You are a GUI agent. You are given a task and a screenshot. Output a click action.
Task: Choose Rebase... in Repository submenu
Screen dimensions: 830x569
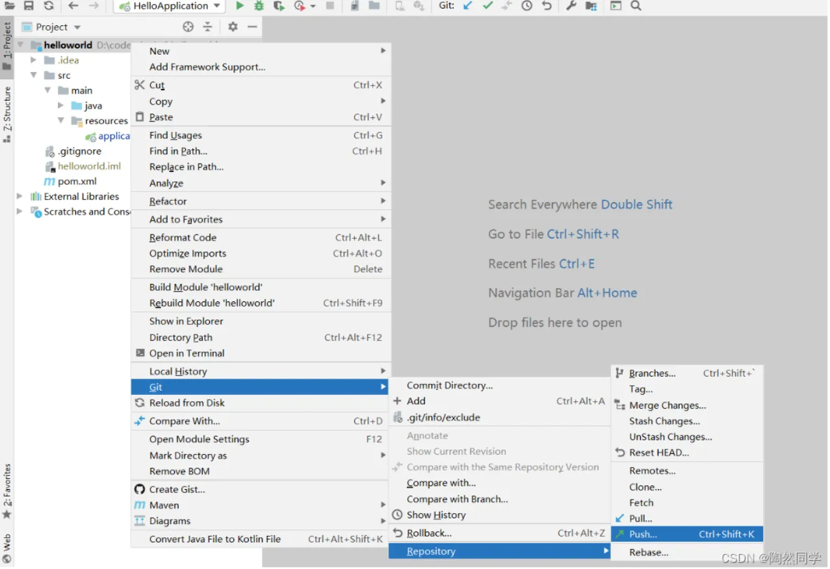click(688, 553)
